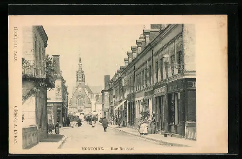Click the seated woman in white apron
Viewport: 242px width, 159px height.
[x=144, y=127]
